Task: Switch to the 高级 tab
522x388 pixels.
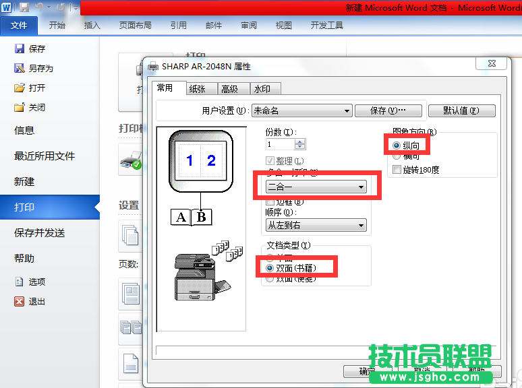Action: (x=230, y=89)
